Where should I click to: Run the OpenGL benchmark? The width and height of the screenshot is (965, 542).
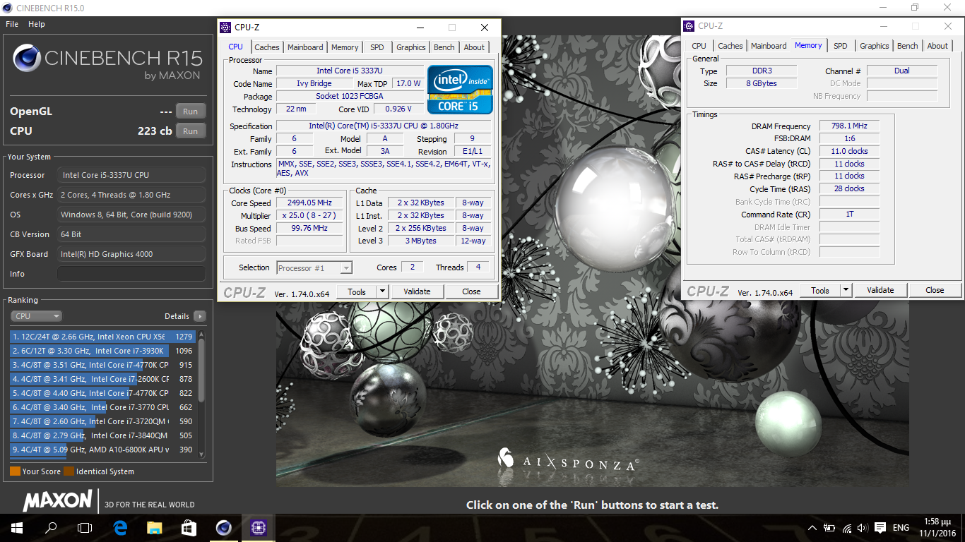click(x=191, y=112)
